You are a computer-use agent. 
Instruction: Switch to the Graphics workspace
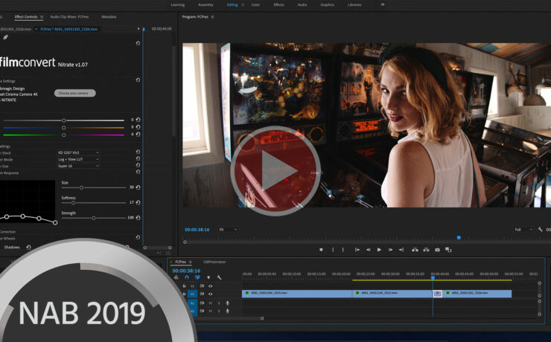point(327,4)
